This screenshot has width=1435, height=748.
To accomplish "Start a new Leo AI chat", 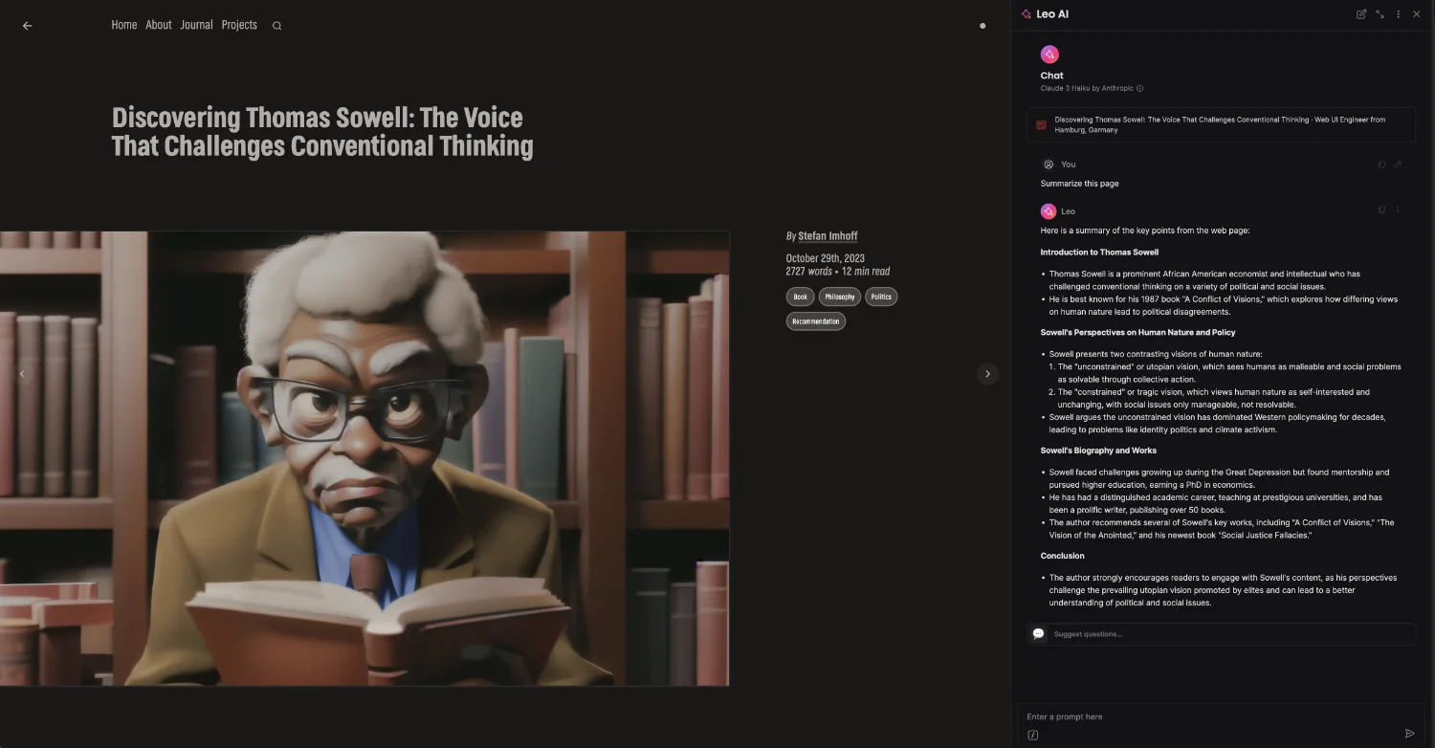I will tap(1361, 14).
